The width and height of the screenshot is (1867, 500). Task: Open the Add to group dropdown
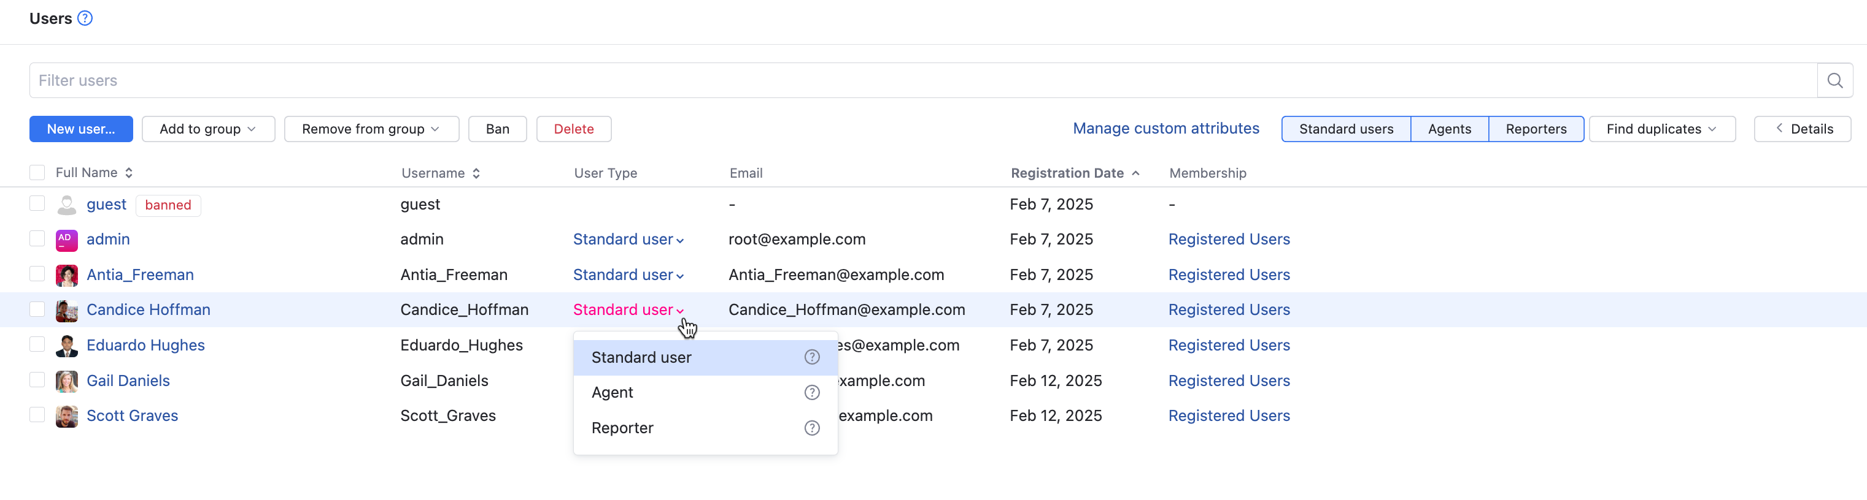(208, 129)
